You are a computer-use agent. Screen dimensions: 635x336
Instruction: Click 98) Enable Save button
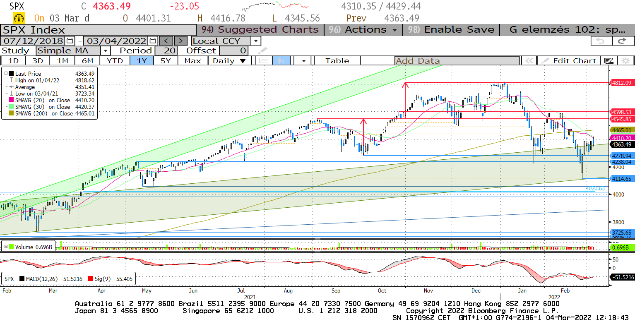click(x=451, y=30)
